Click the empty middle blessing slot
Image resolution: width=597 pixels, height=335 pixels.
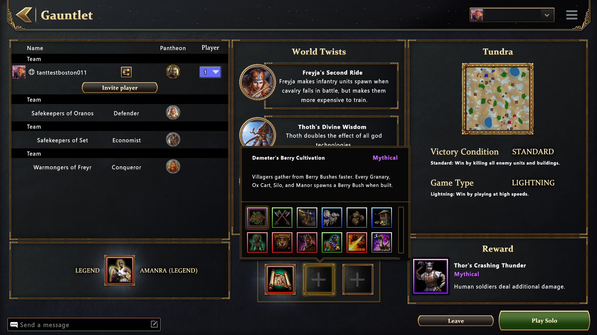319,279
